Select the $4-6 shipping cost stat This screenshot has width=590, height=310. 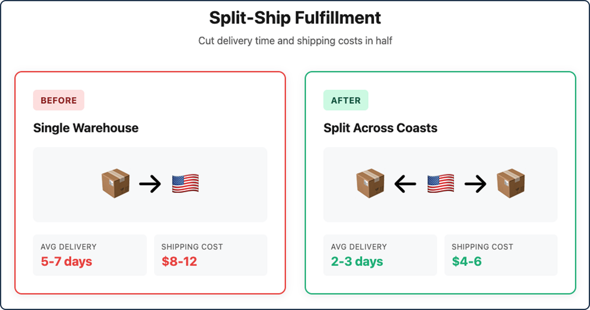click(x=467, y=261)
